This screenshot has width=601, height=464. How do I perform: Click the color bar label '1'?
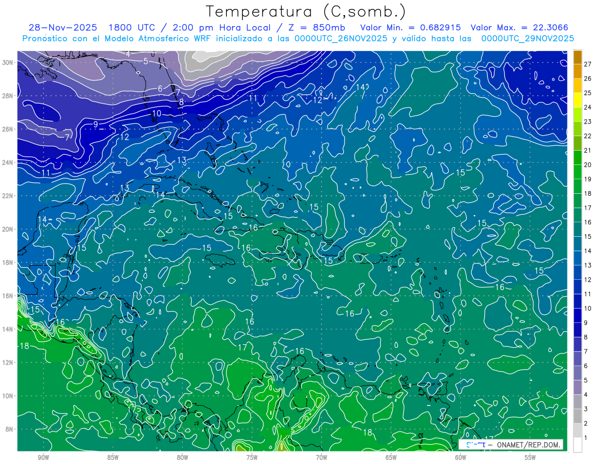coord(586,438)
